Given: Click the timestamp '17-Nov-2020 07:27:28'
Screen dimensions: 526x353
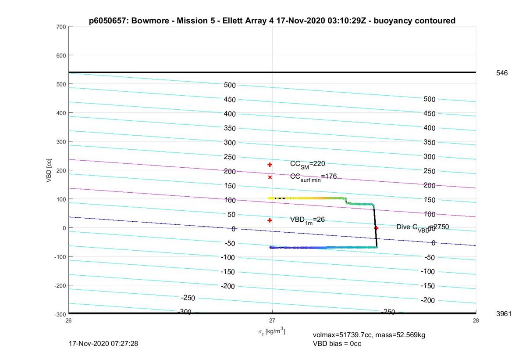Looking at the screenshot, I should (x=103, y=343).
